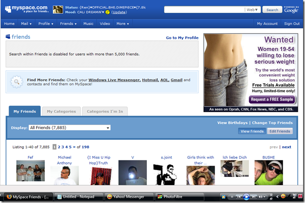Go to Home in the navigation bar
Screen dimensions: 305x203
pyautogui.click(x=9, y=24)
